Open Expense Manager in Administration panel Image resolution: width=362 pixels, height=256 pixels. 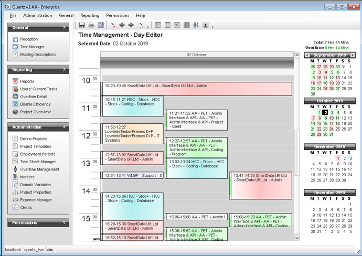[36, 200]
